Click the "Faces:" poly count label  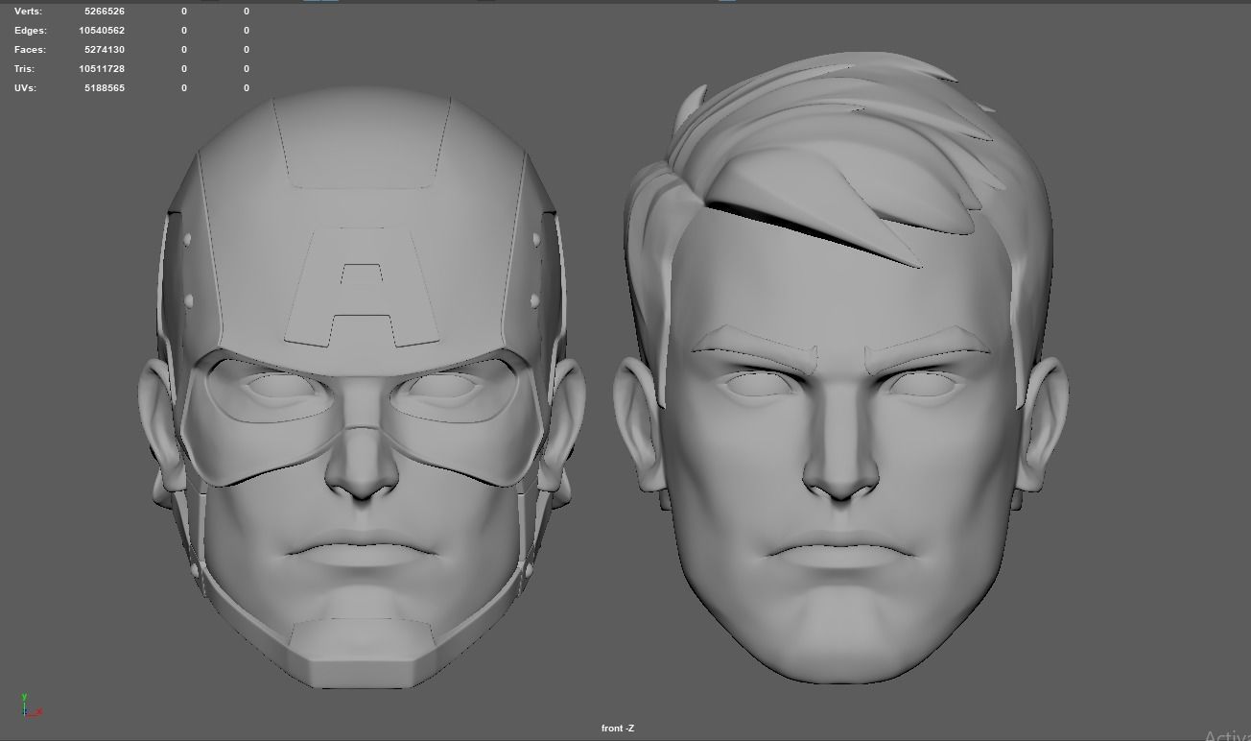[30, 50]
